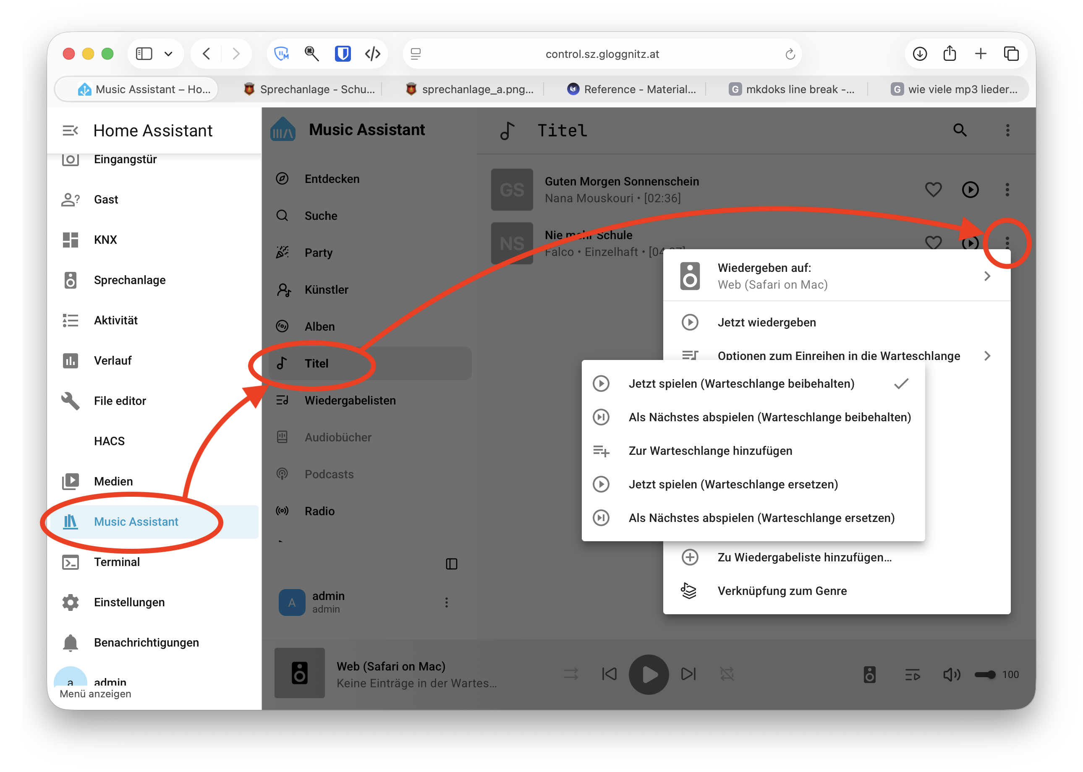The height and width of the screenshot is (772, 1083).
Task: Favorite Nie mehr Schule with heart
Action: 933,242
